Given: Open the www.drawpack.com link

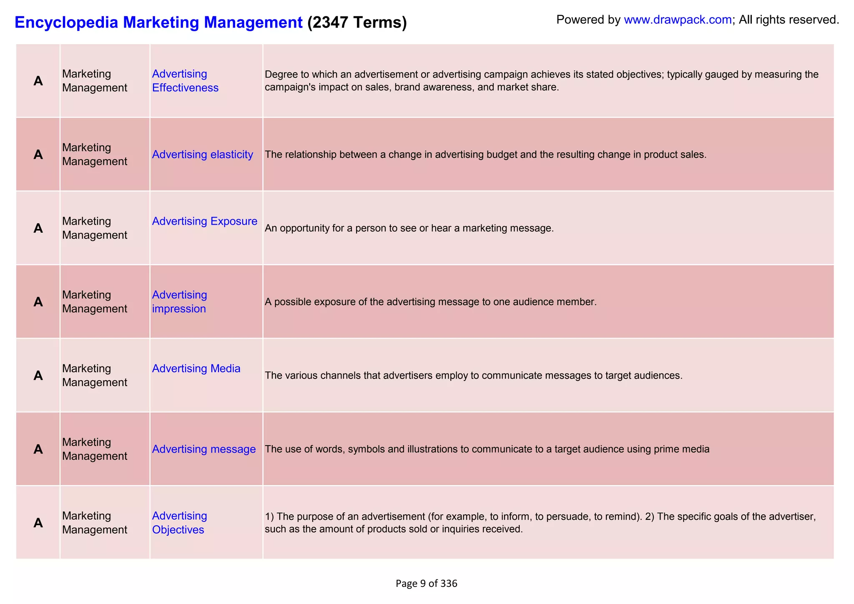Looking at the screenshot, I should pos(678,20).
